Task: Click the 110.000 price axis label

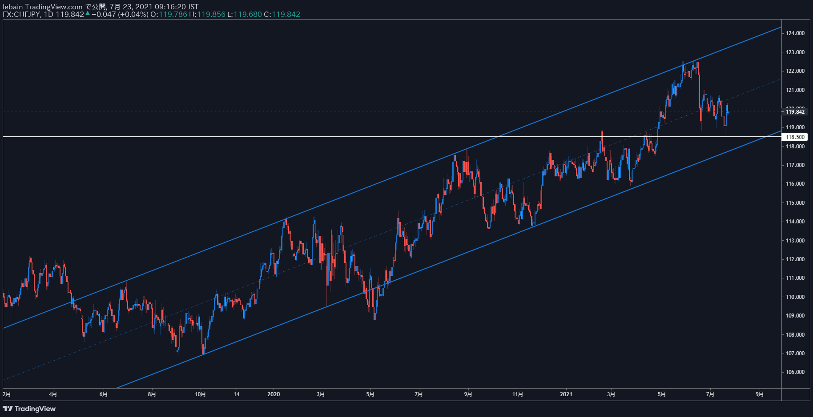Action: (795, 297)
